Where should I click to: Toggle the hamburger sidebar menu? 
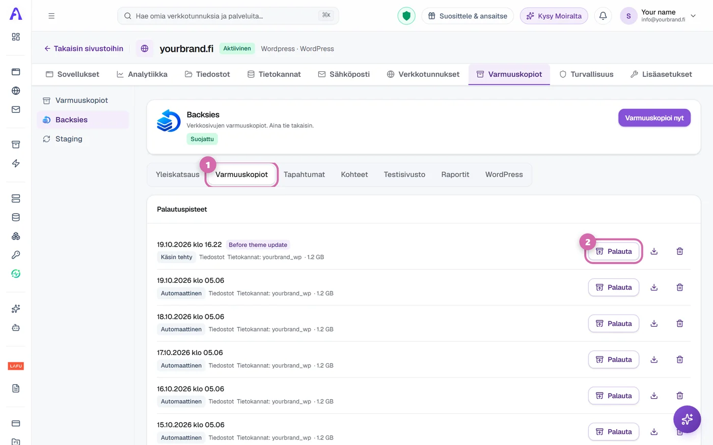coord(51,16)
